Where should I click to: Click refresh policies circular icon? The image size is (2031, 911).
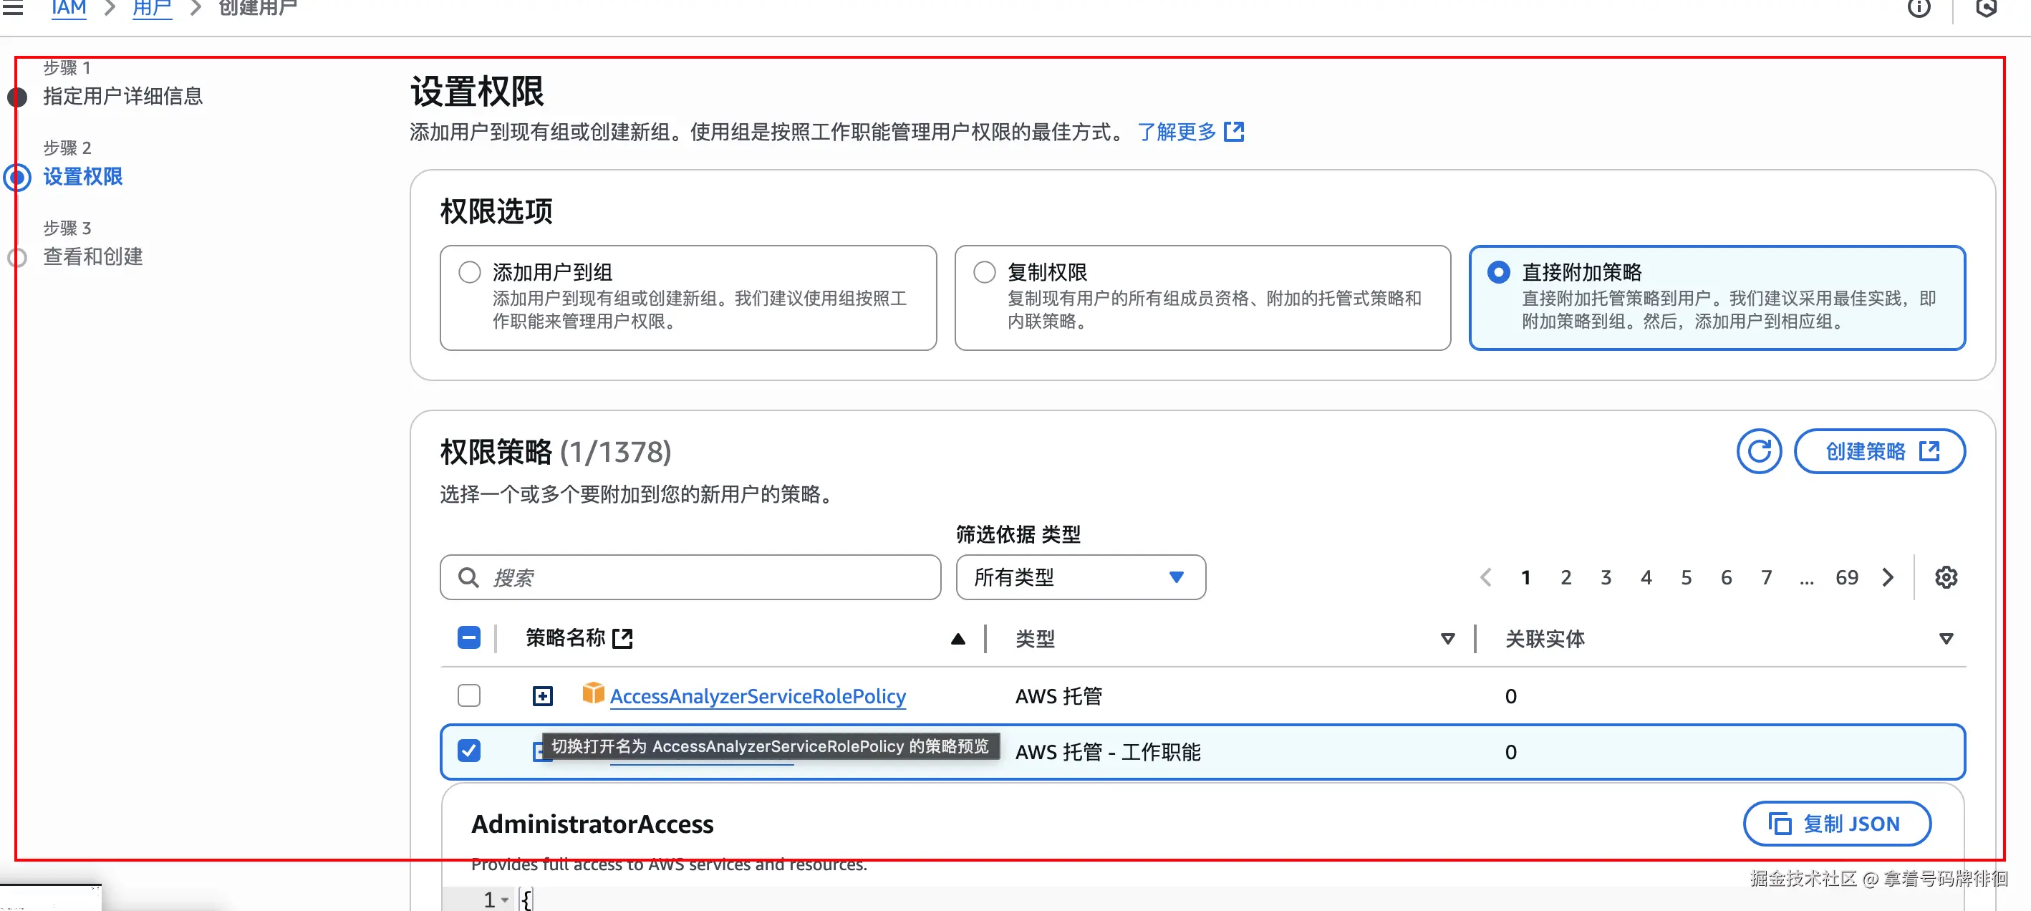point(1758,451)
